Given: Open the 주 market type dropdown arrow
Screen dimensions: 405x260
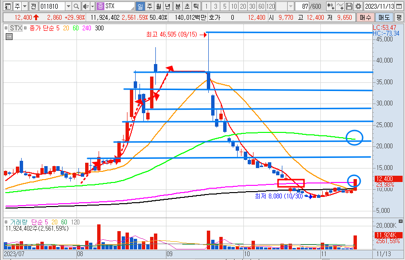Looking at the screenshot, I should tap(25, 6).
